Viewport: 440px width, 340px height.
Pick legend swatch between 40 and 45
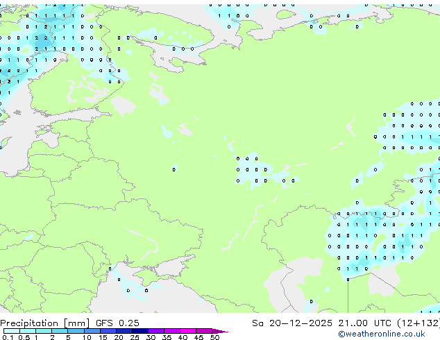(188, 331)
